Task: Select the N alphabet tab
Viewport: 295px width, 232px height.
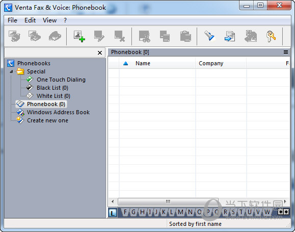Action: [190, 212]
